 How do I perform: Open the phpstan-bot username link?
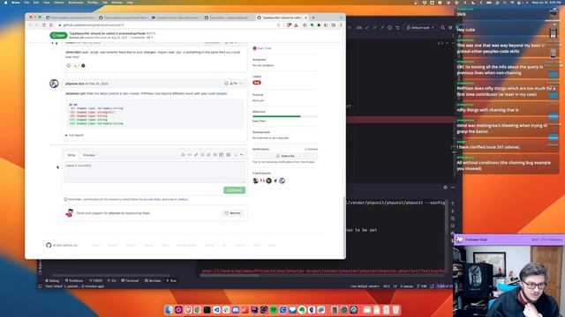pyautogui.click(x=74, y=84)
